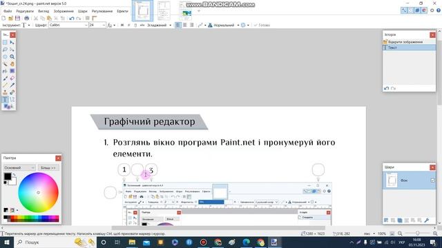Open the tool chooser dropdown arrow

[29, 25]
